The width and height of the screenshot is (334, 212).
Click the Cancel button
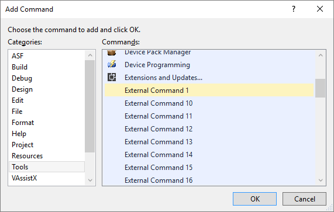click(304, 199)
